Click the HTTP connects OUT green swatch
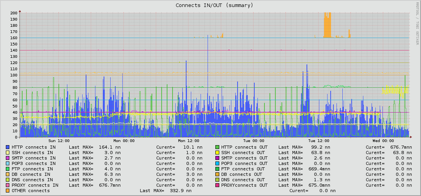Image resolution: width=421 pixels, height=196 pixels. 217,147
